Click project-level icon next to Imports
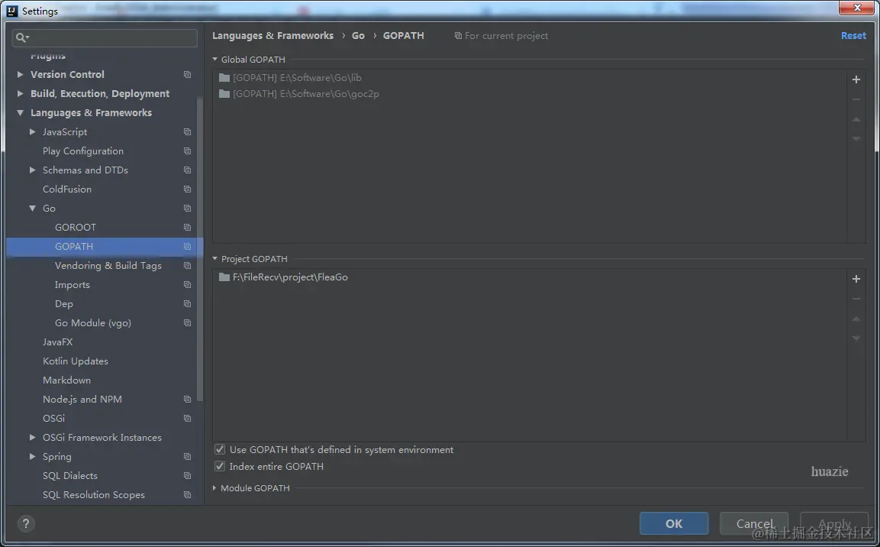880x547 pixels. (188, 285)
